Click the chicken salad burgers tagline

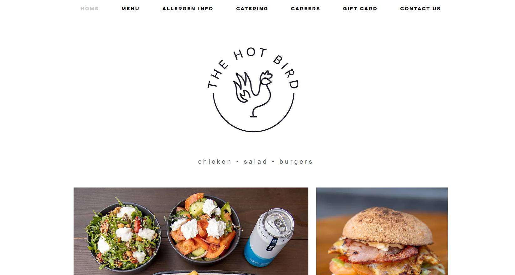click(255, 162)
